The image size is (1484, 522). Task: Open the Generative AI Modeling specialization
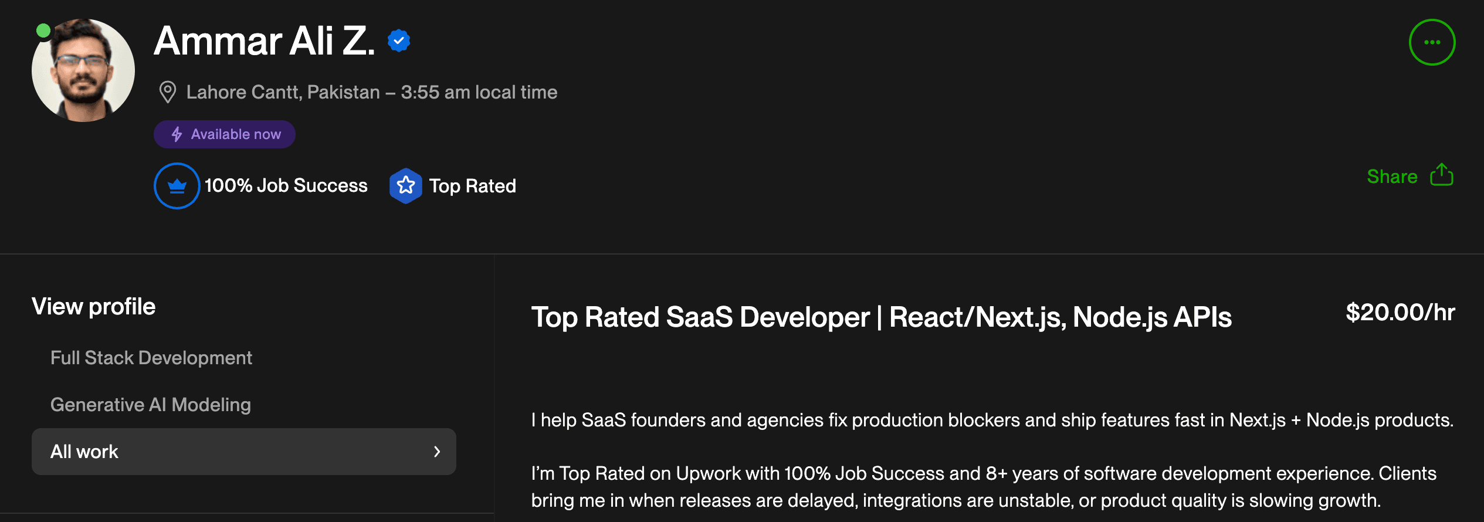click(x=151, y=404)
